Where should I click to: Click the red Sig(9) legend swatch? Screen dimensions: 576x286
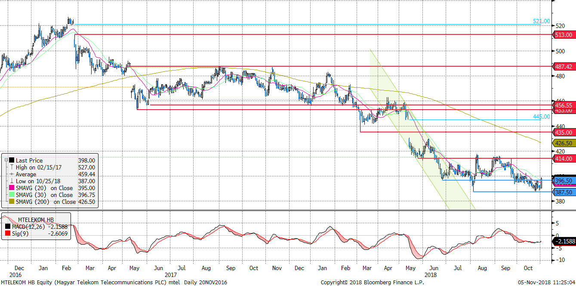coord(7,233)
